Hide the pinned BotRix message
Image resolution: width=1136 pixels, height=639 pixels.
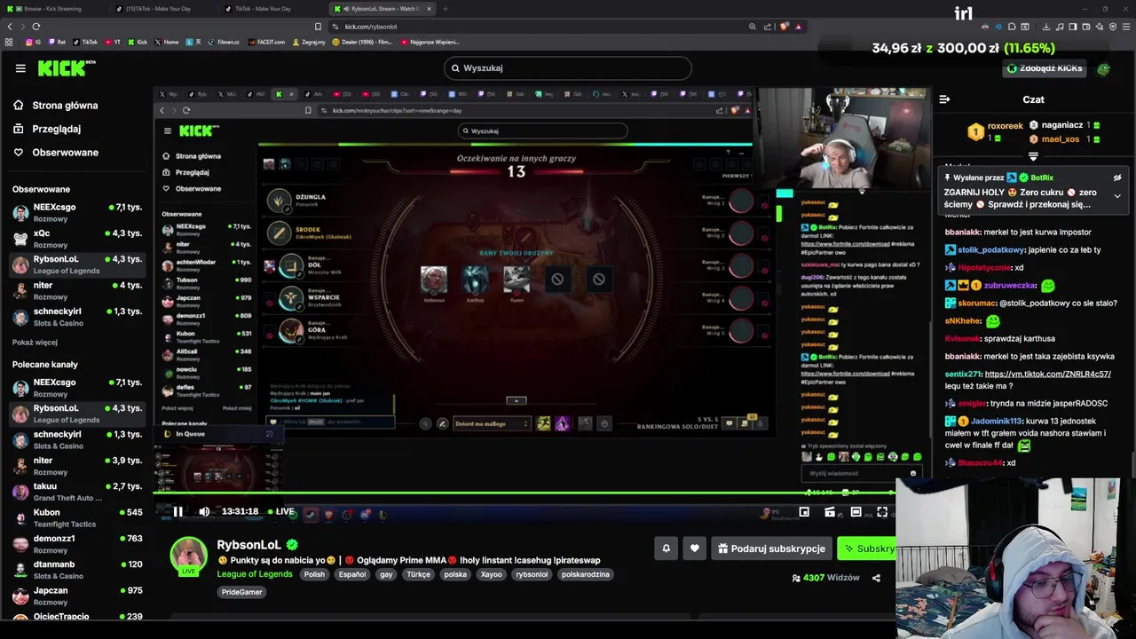click(1117, 177)
